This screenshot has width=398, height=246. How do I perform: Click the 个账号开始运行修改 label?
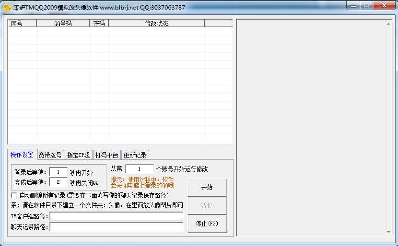point(182,169)
